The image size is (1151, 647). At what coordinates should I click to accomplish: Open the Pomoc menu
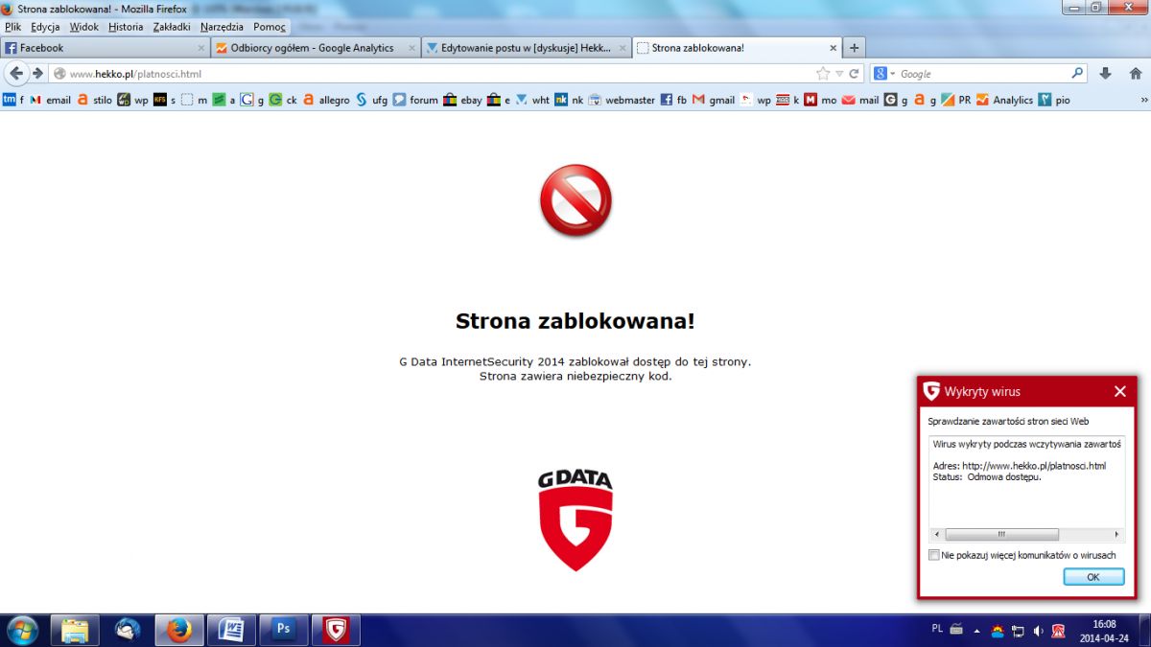coord(270,27)
